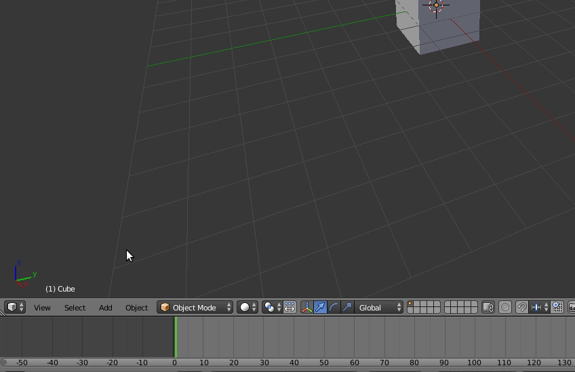The image size is (575, 372).
Task: Click frame 0 on the timeline ruler
Action: pos(174,363)
